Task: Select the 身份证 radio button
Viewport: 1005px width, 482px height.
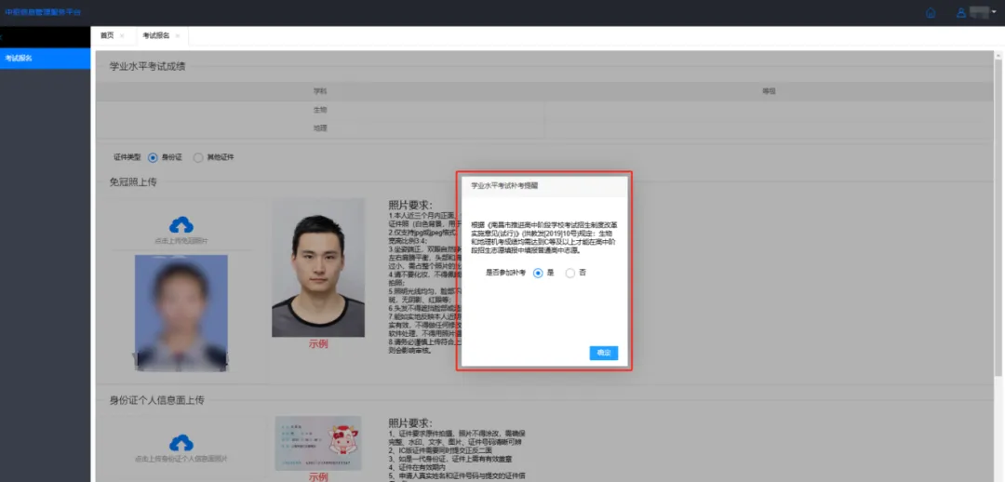Action: pyautogui.click(x=153, y=157)
